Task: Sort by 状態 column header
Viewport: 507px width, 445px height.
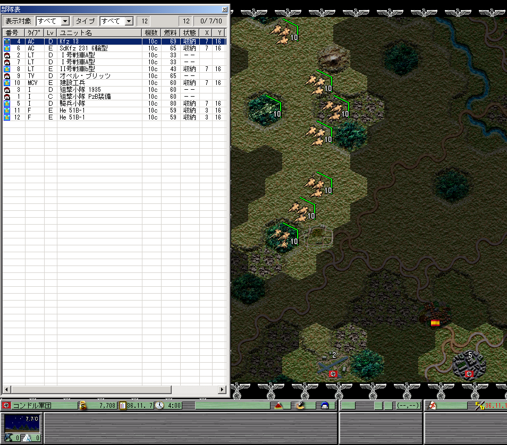Action: click(x=190, y=32)
